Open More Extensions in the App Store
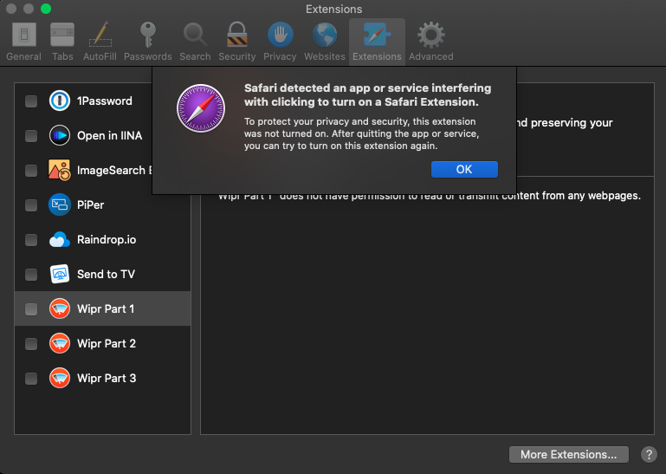 pyautogui.click(x=569, y=454)
